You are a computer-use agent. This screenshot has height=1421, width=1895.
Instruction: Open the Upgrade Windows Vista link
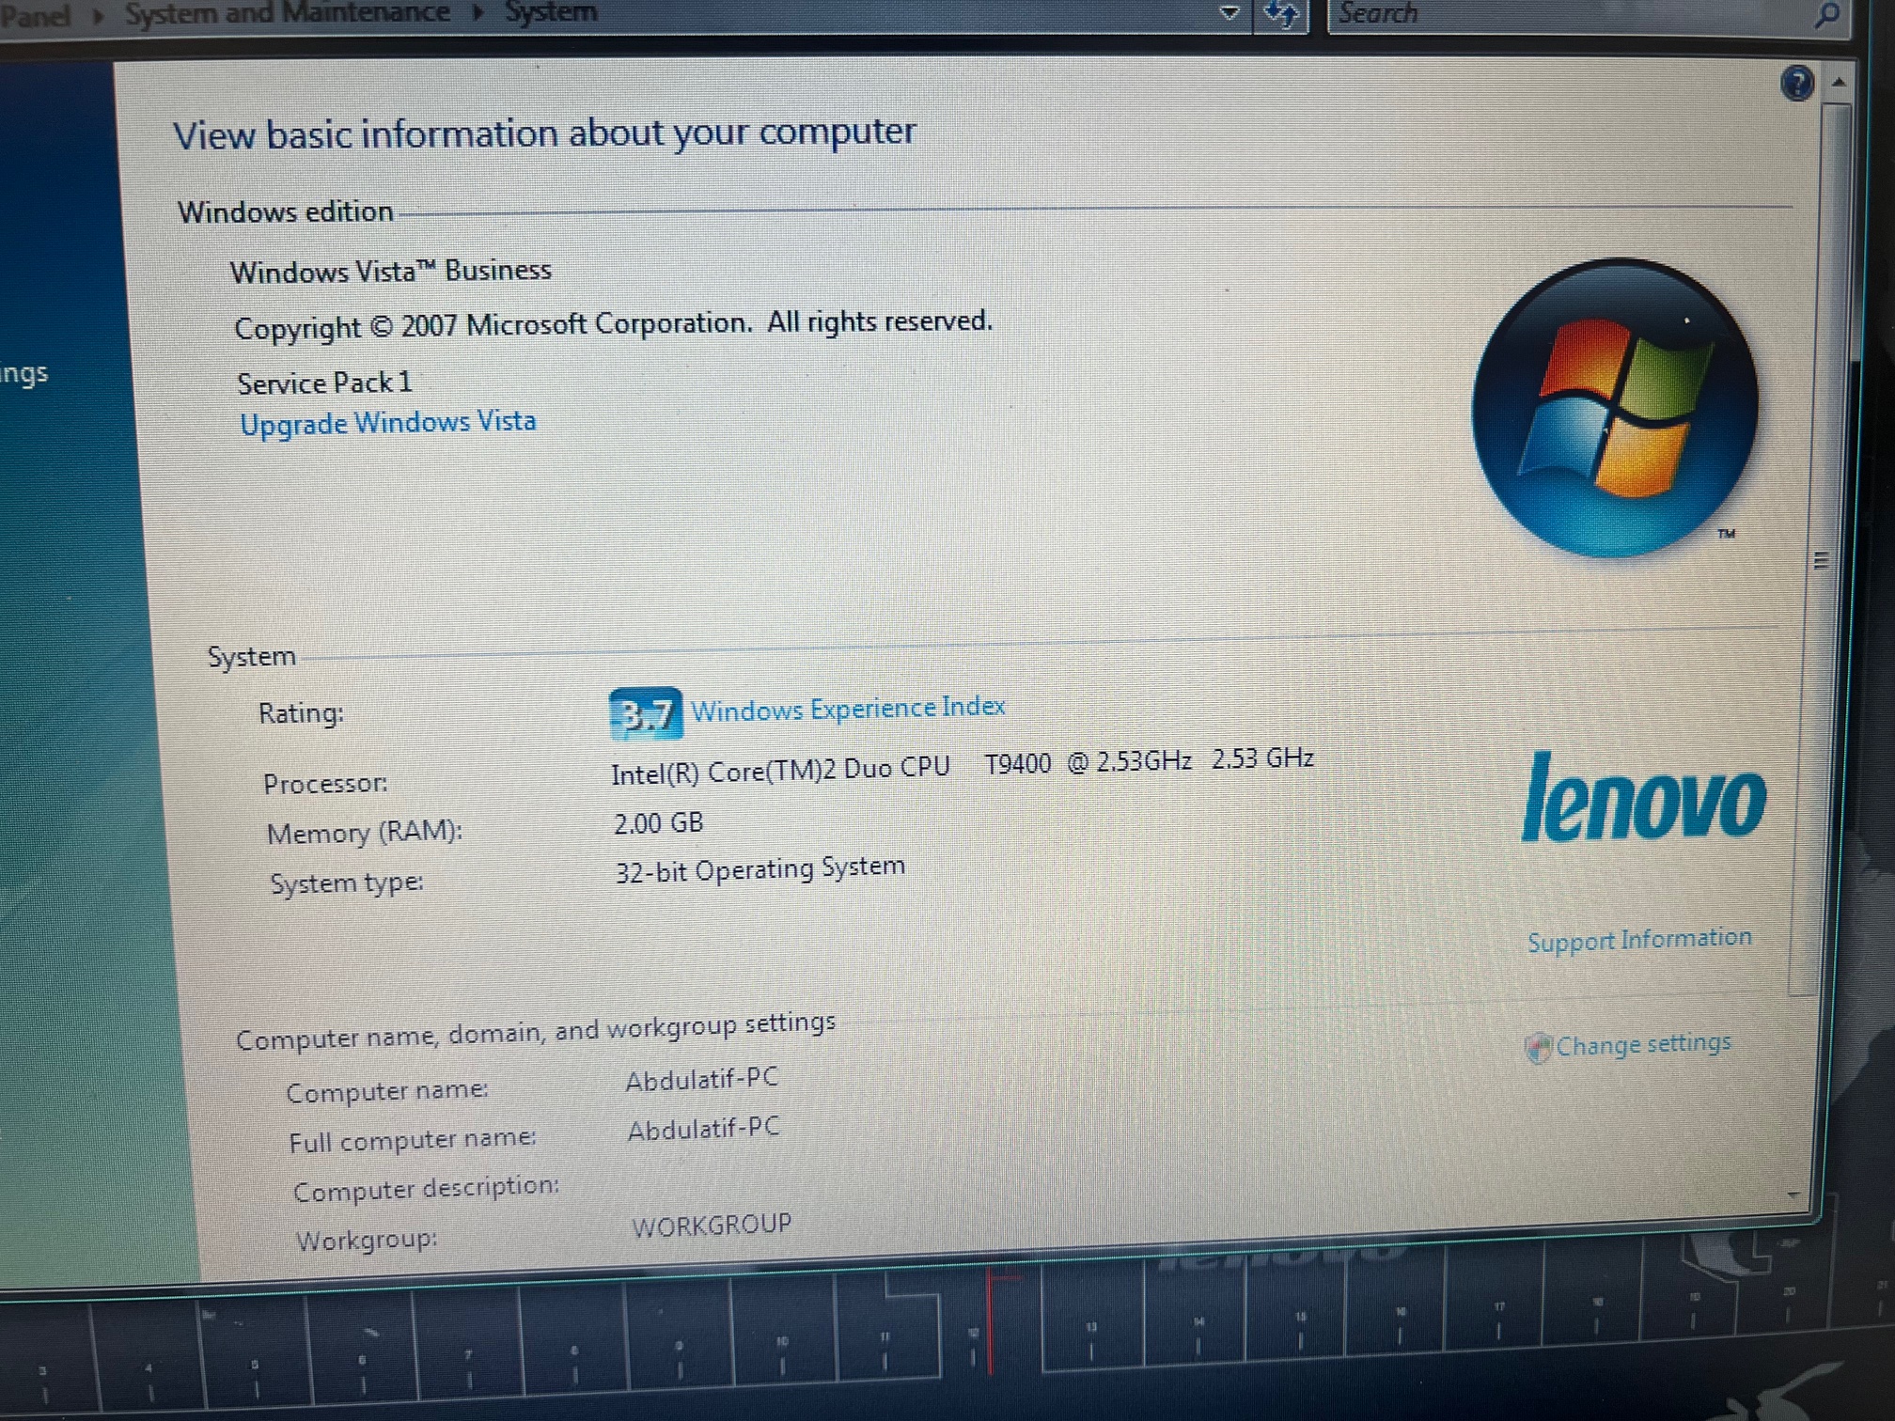[387, 423]
